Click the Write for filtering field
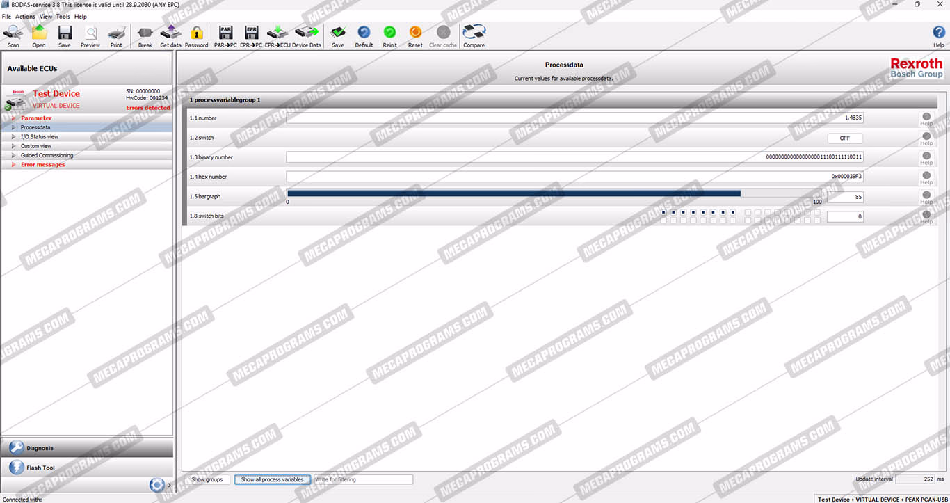The image size is (950, 503). point(363,479)
